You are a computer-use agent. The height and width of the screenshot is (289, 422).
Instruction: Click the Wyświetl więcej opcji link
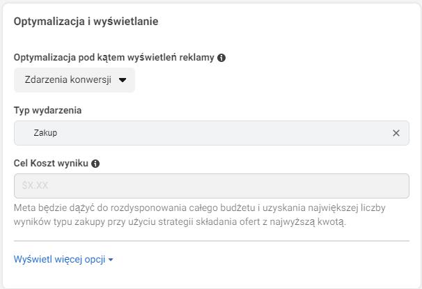coord(59,260)
